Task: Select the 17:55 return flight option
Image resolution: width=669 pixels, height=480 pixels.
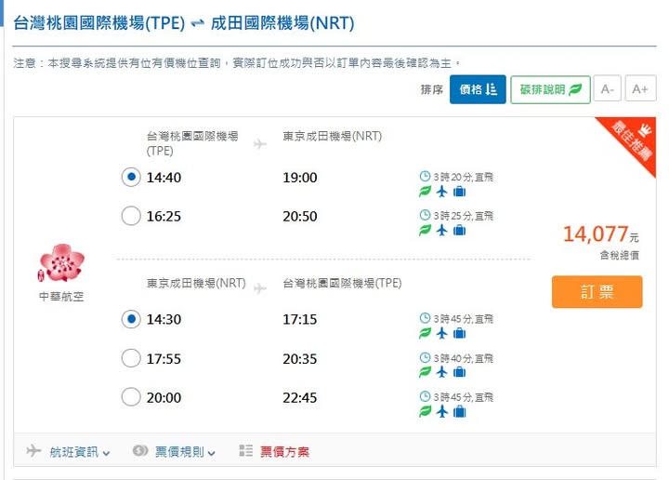Action: click(x=131, y=358)
